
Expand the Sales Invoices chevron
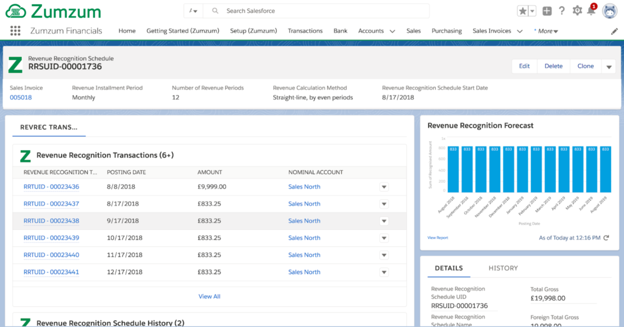tap(520, 32)
